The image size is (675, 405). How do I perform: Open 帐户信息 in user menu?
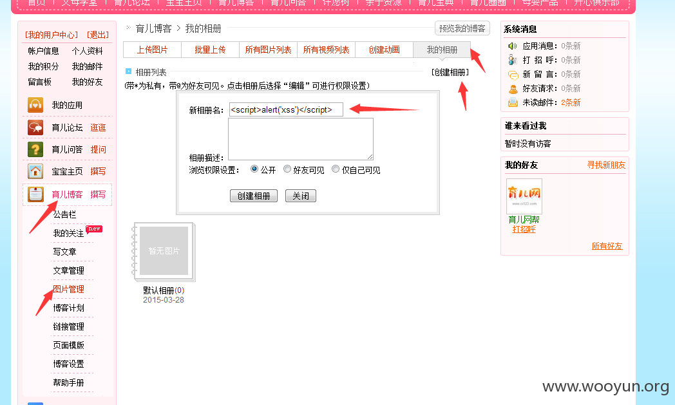(x=44, y=51)
